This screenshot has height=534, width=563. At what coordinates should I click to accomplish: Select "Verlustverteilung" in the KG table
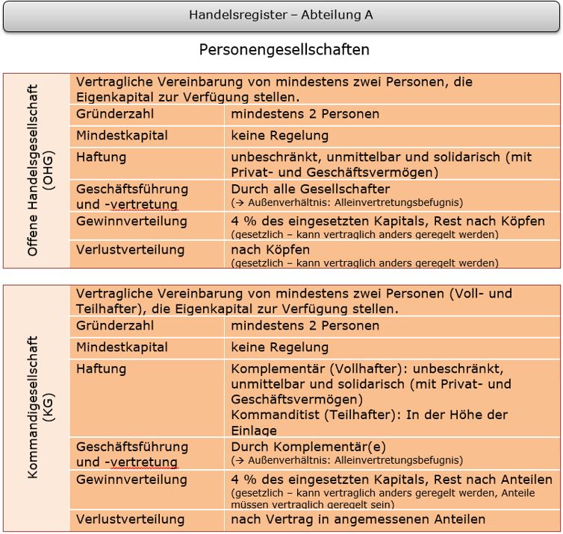tap(130, 519)
